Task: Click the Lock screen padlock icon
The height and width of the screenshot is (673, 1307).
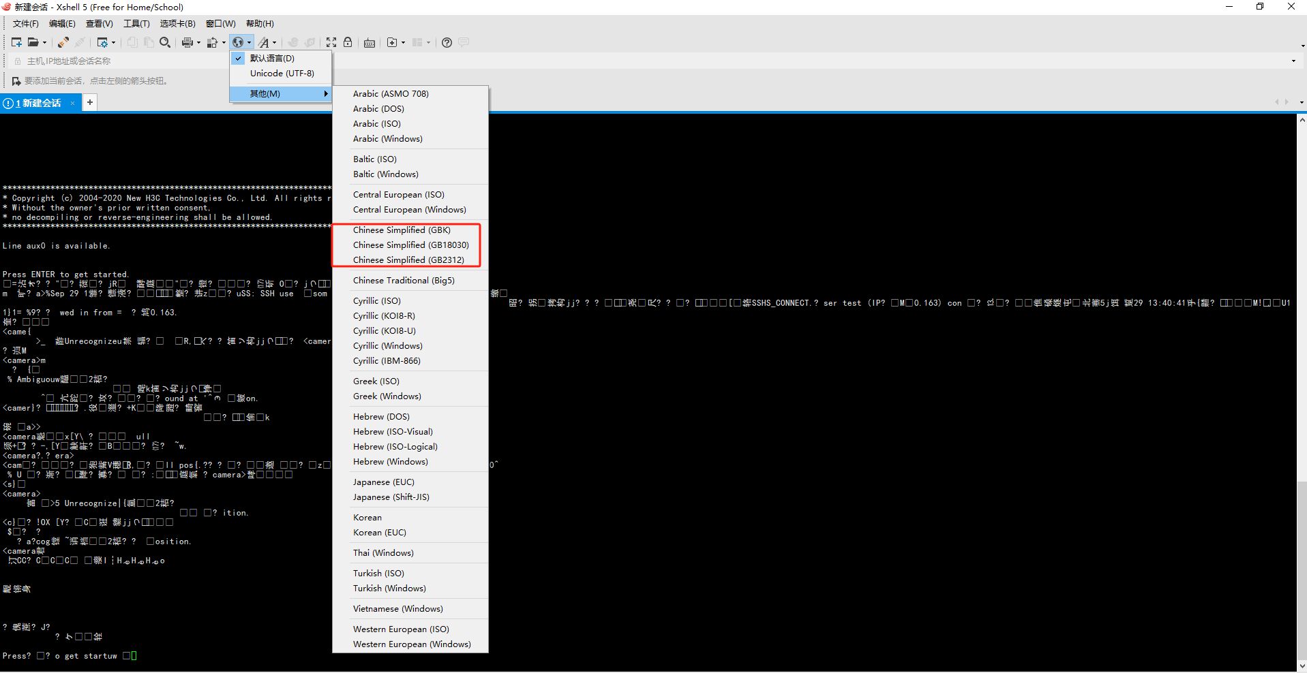Action: (x=348, y=42)
